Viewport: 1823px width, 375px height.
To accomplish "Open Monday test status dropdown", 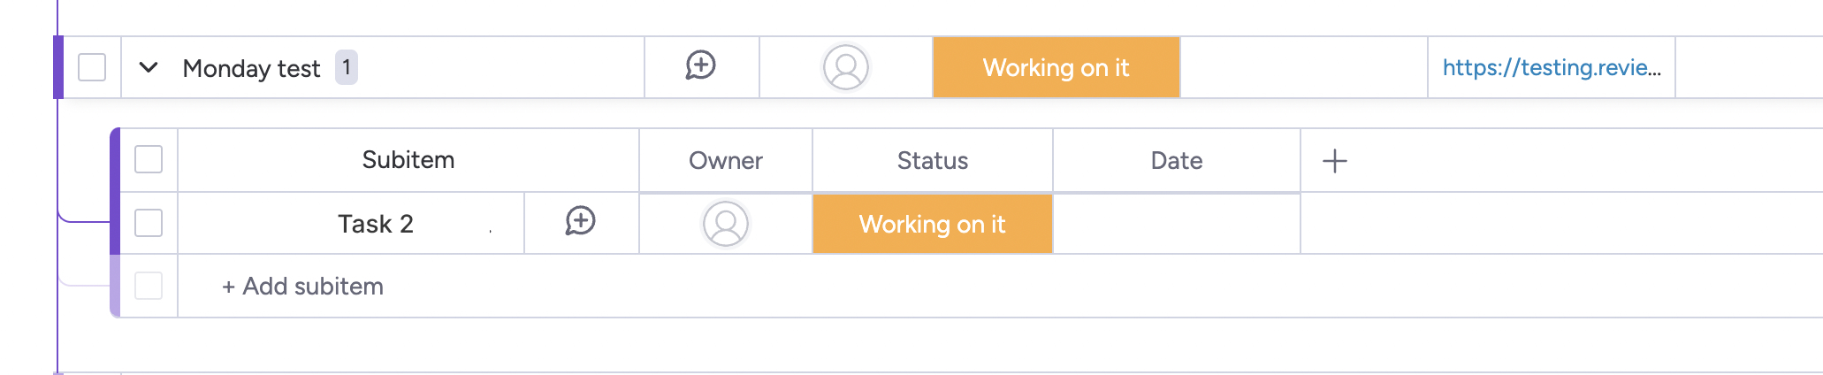I will click(1056, 68).
